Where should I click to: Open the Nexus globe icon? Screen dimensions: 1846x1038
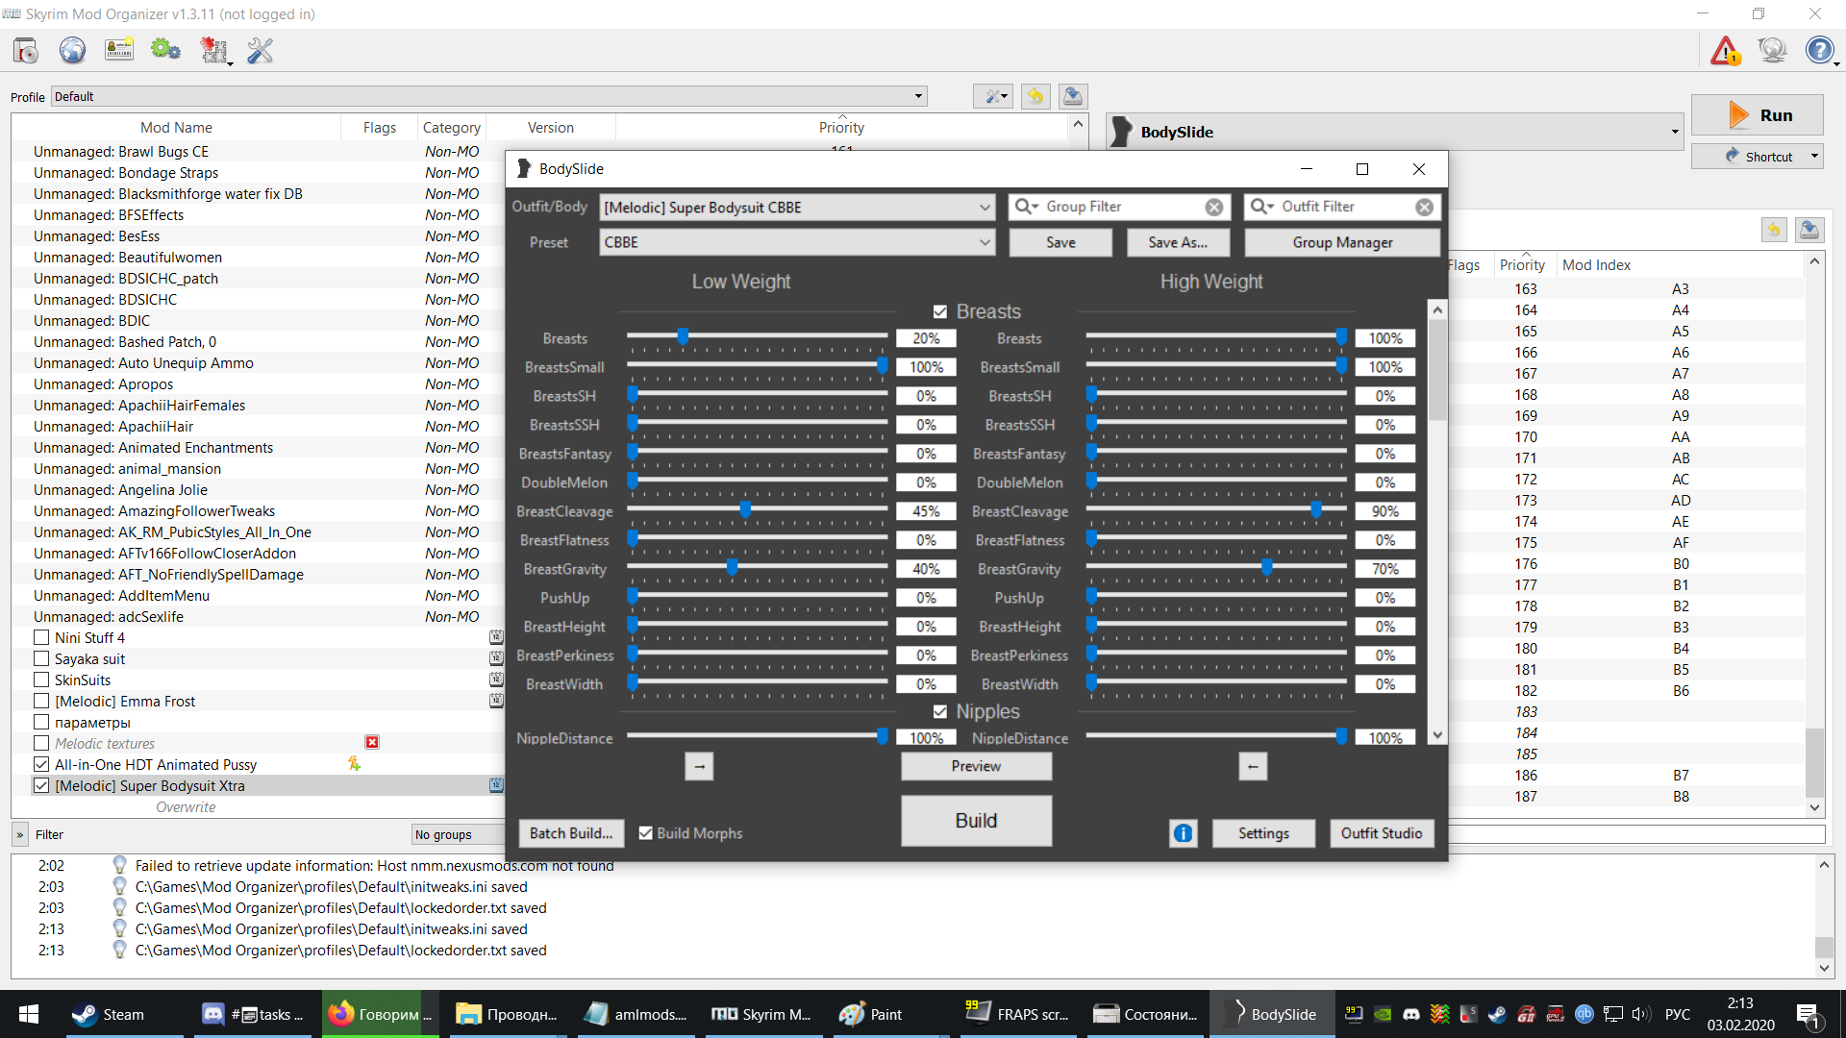click(72, 50)
